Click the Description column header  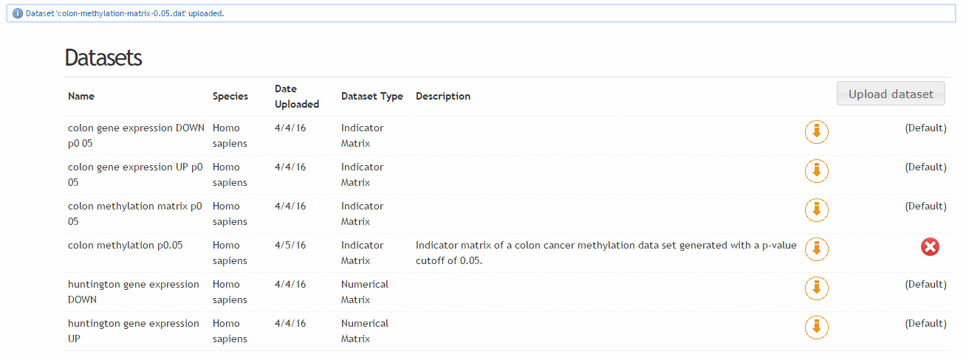[x=443, y=96]
